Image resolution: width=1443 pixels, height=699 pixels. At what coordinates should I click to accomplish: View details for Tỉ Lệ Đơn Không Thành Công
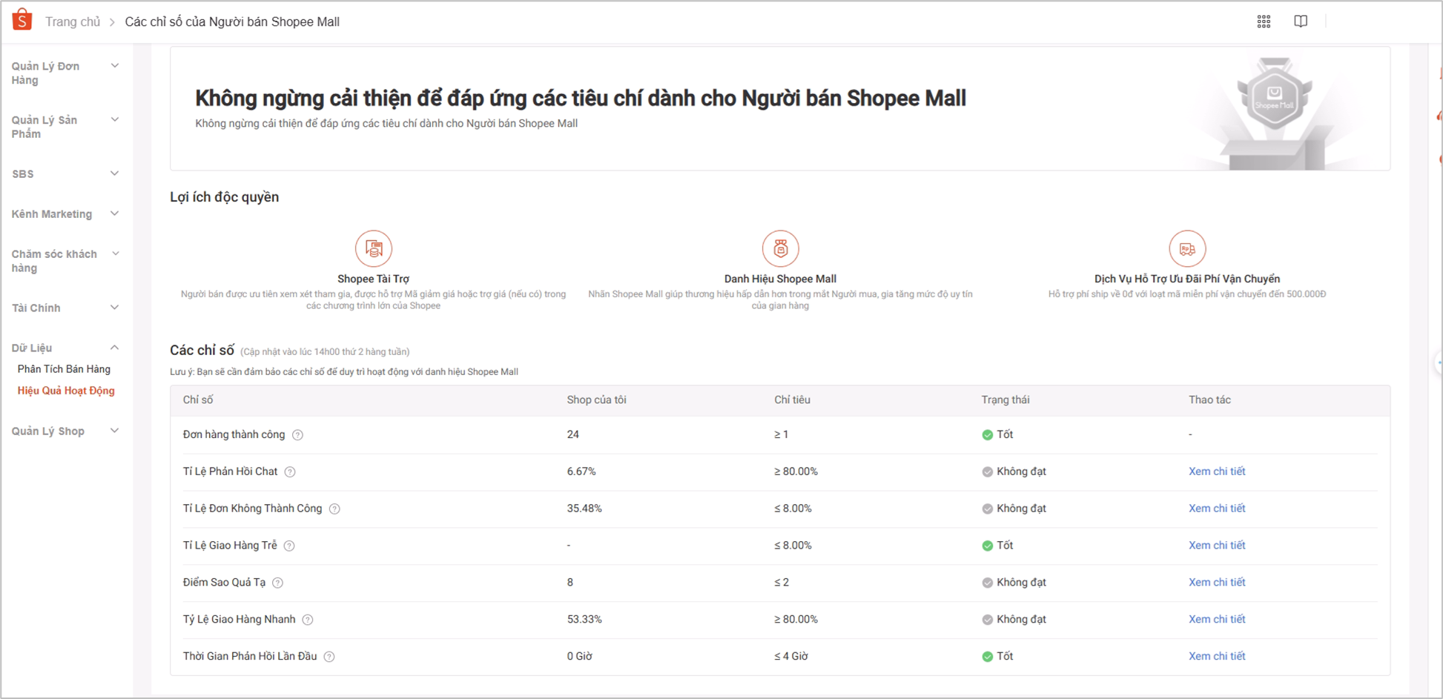[1216, 508]
